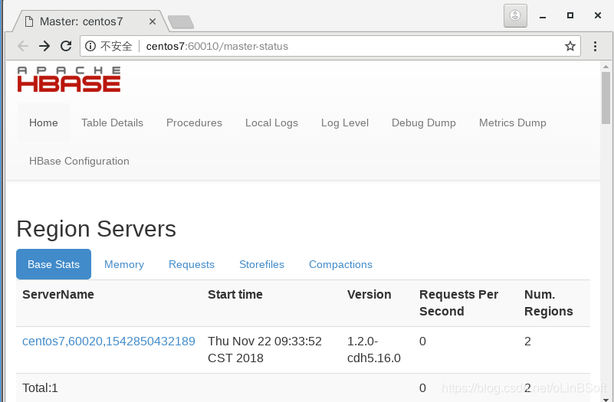Click the vertical scrollbar thumb

click(x=606, y=98)
